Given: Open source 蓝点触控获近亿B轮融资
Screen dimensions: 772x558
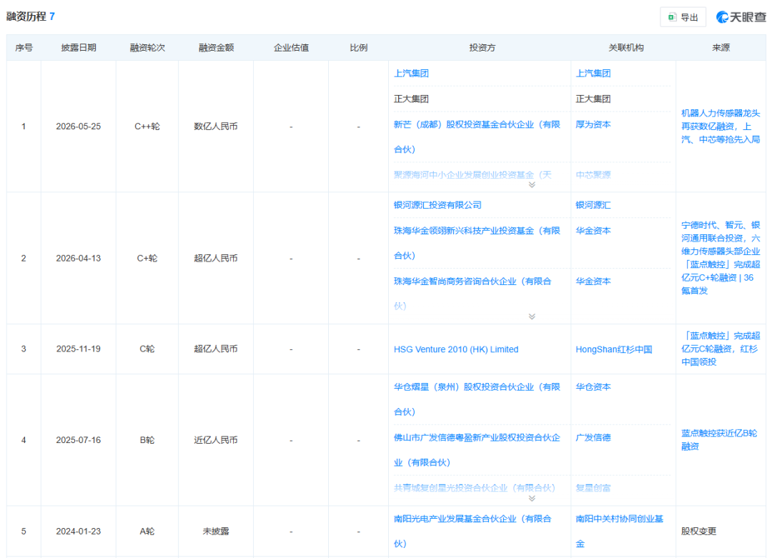Looking at the screenshot, I should point(719,440).
